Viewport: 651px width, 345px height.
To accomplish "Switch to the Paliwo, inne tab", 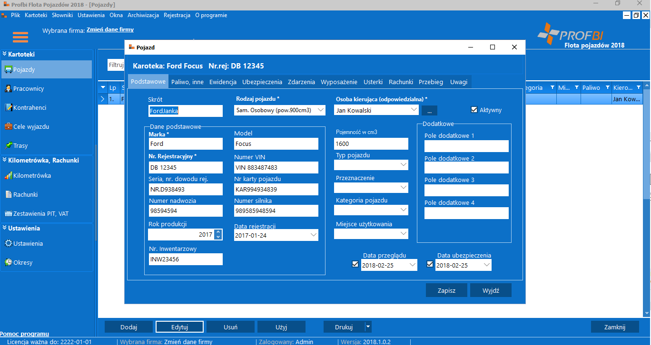I will [x=187, y=82].
